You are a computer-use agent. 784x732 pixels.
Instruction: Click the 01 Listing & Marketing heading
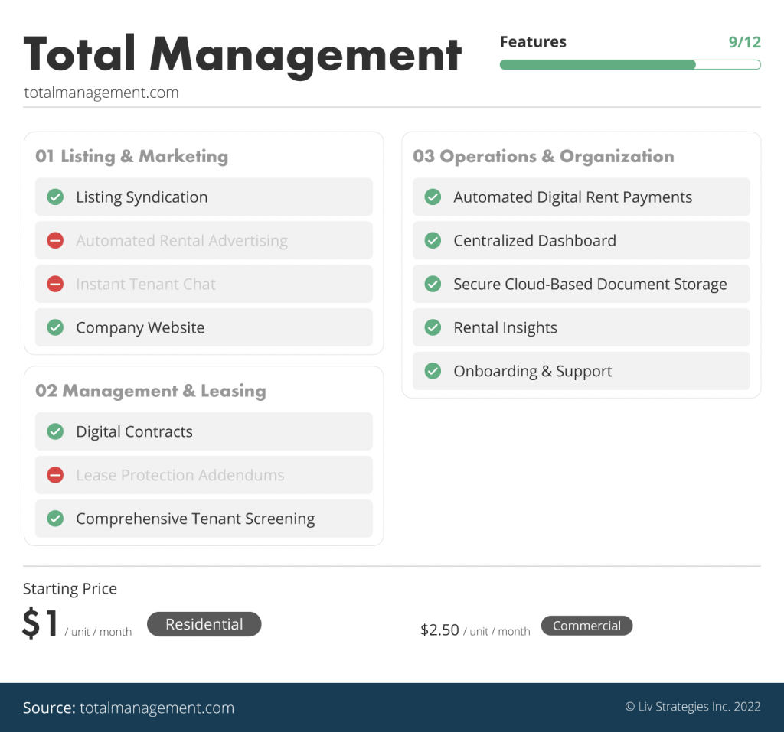click(132, 156)
